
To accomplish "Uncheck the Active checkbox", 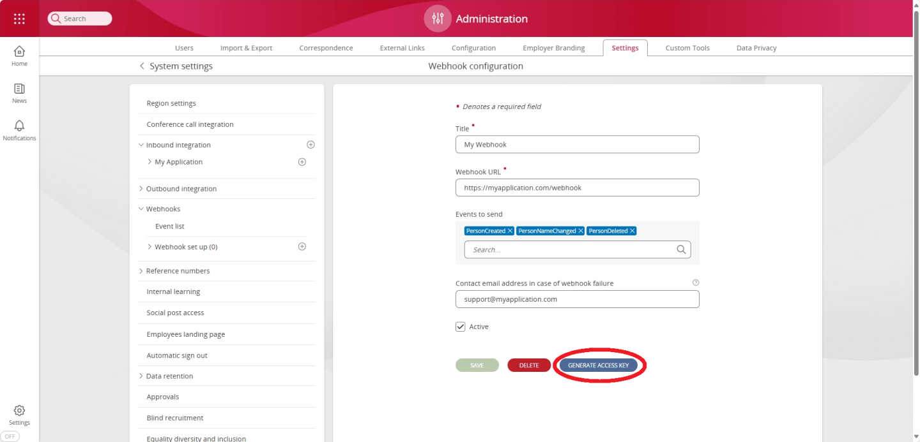I will [460, 326].
